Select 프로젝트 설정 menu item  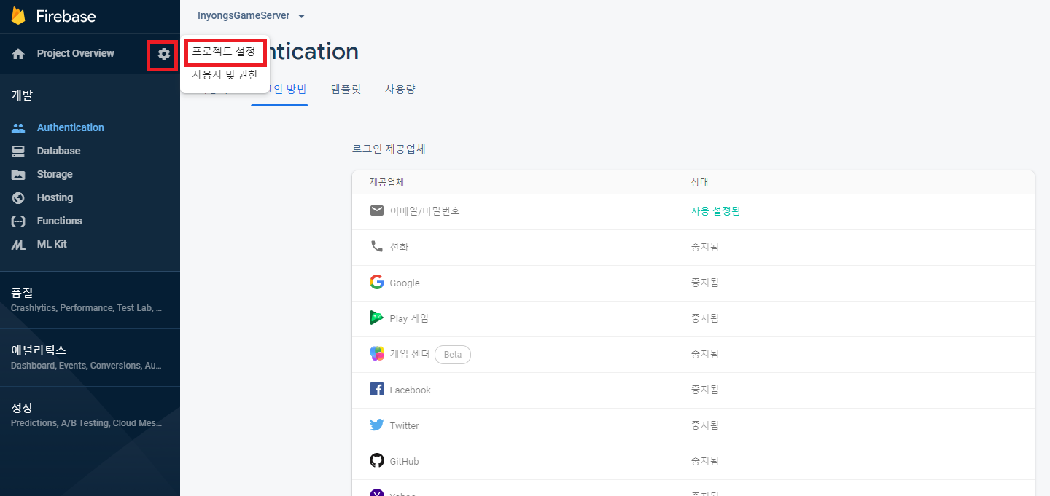pos(224,52)
